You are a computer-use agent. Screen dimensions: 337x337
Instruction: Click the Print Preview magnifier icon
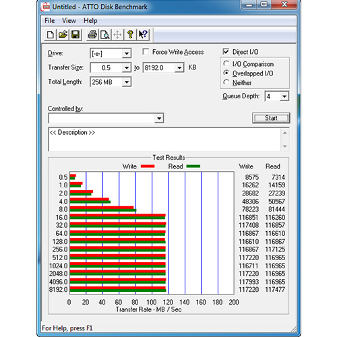[x=104, y=35]
